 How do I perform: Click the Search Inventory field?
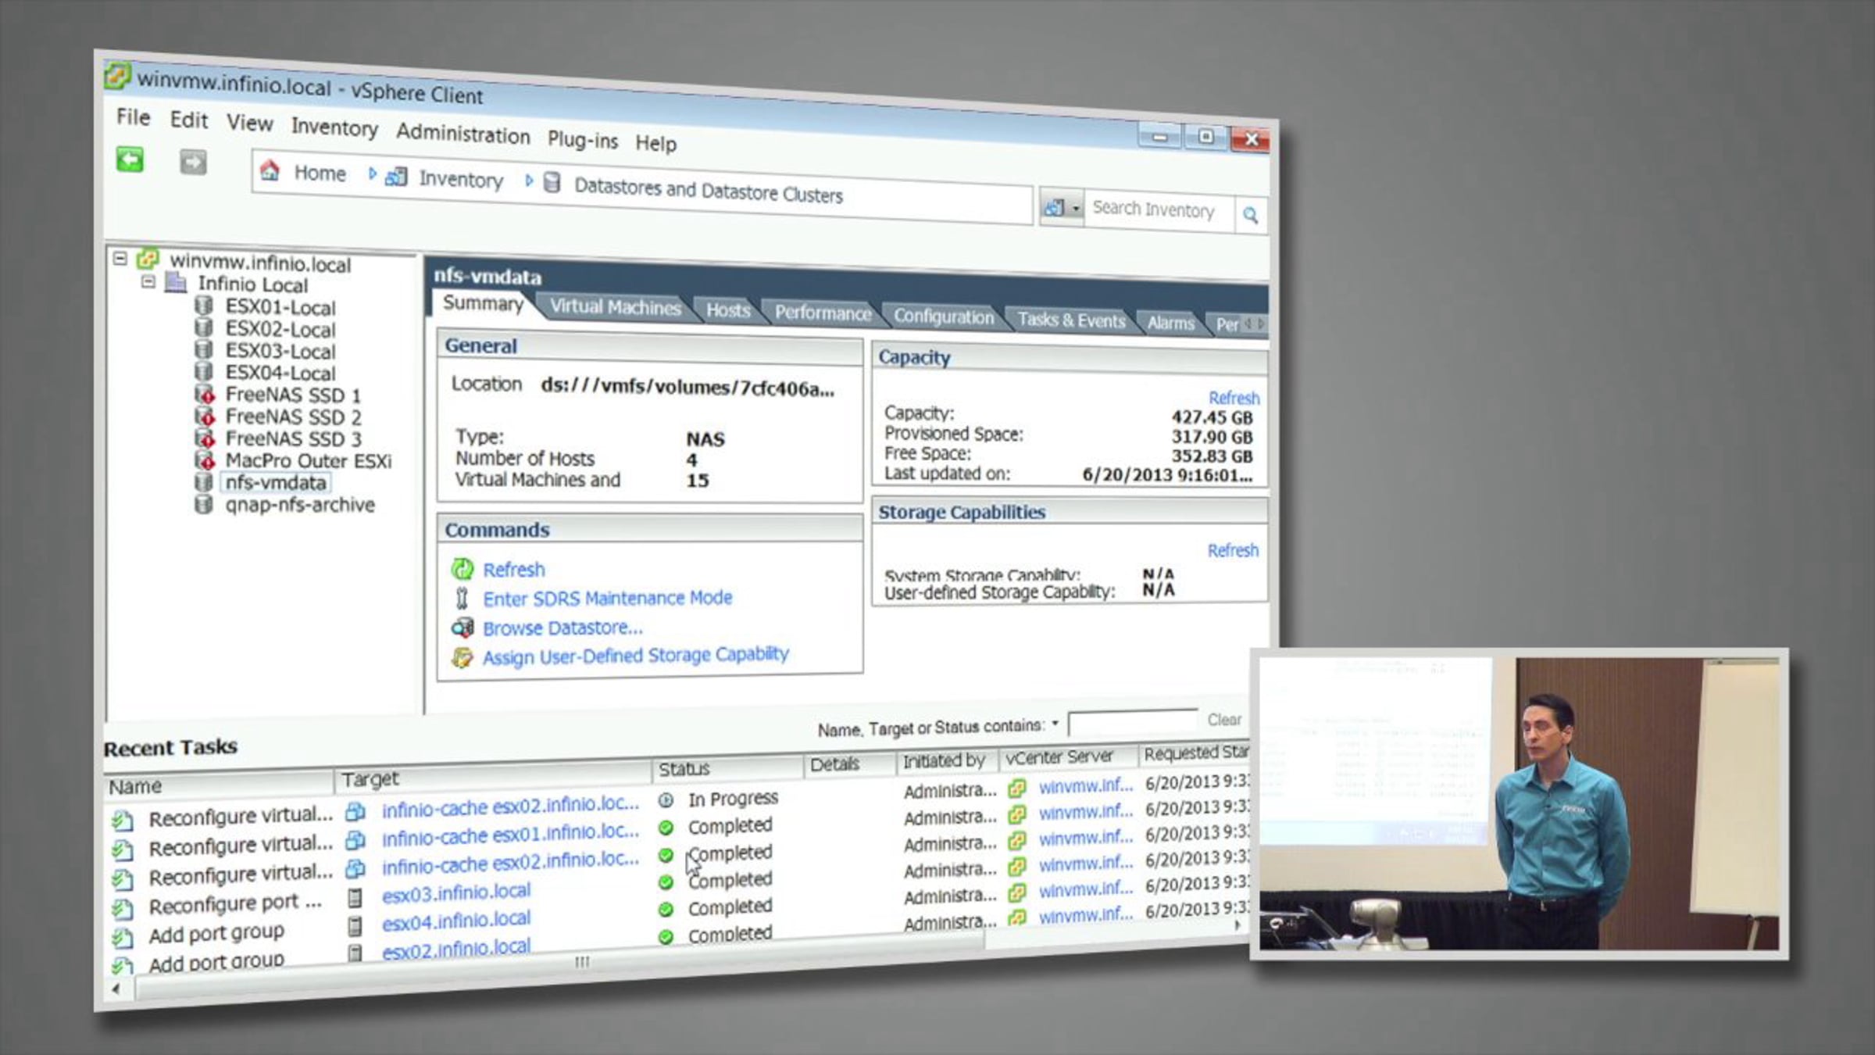tap(1160, 209)
